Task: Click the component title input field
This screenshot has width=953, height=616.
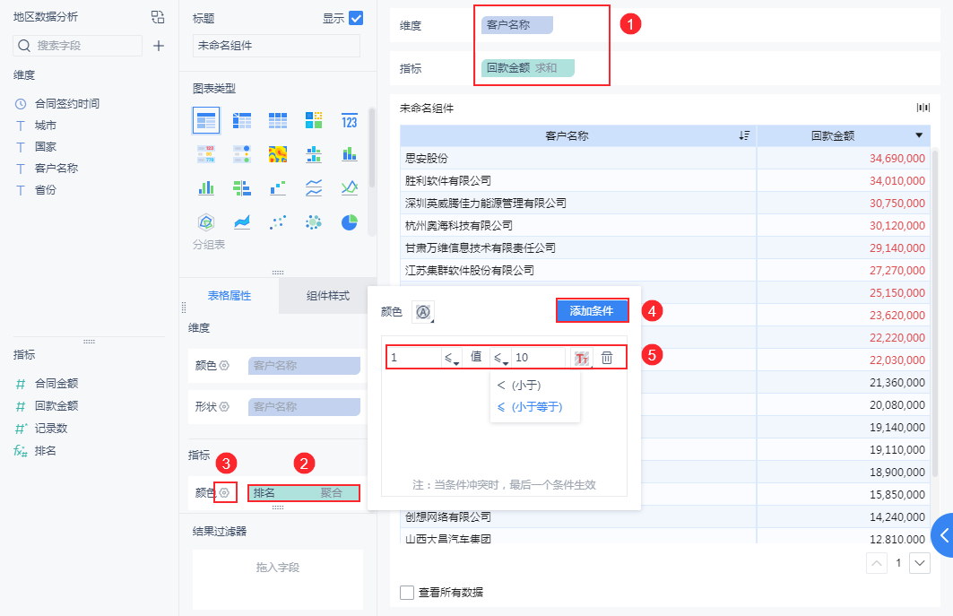Action: [276, 46]
